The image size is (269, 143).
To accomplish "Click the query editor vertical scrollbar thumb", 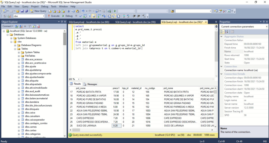I will click(x=216, y=46).
